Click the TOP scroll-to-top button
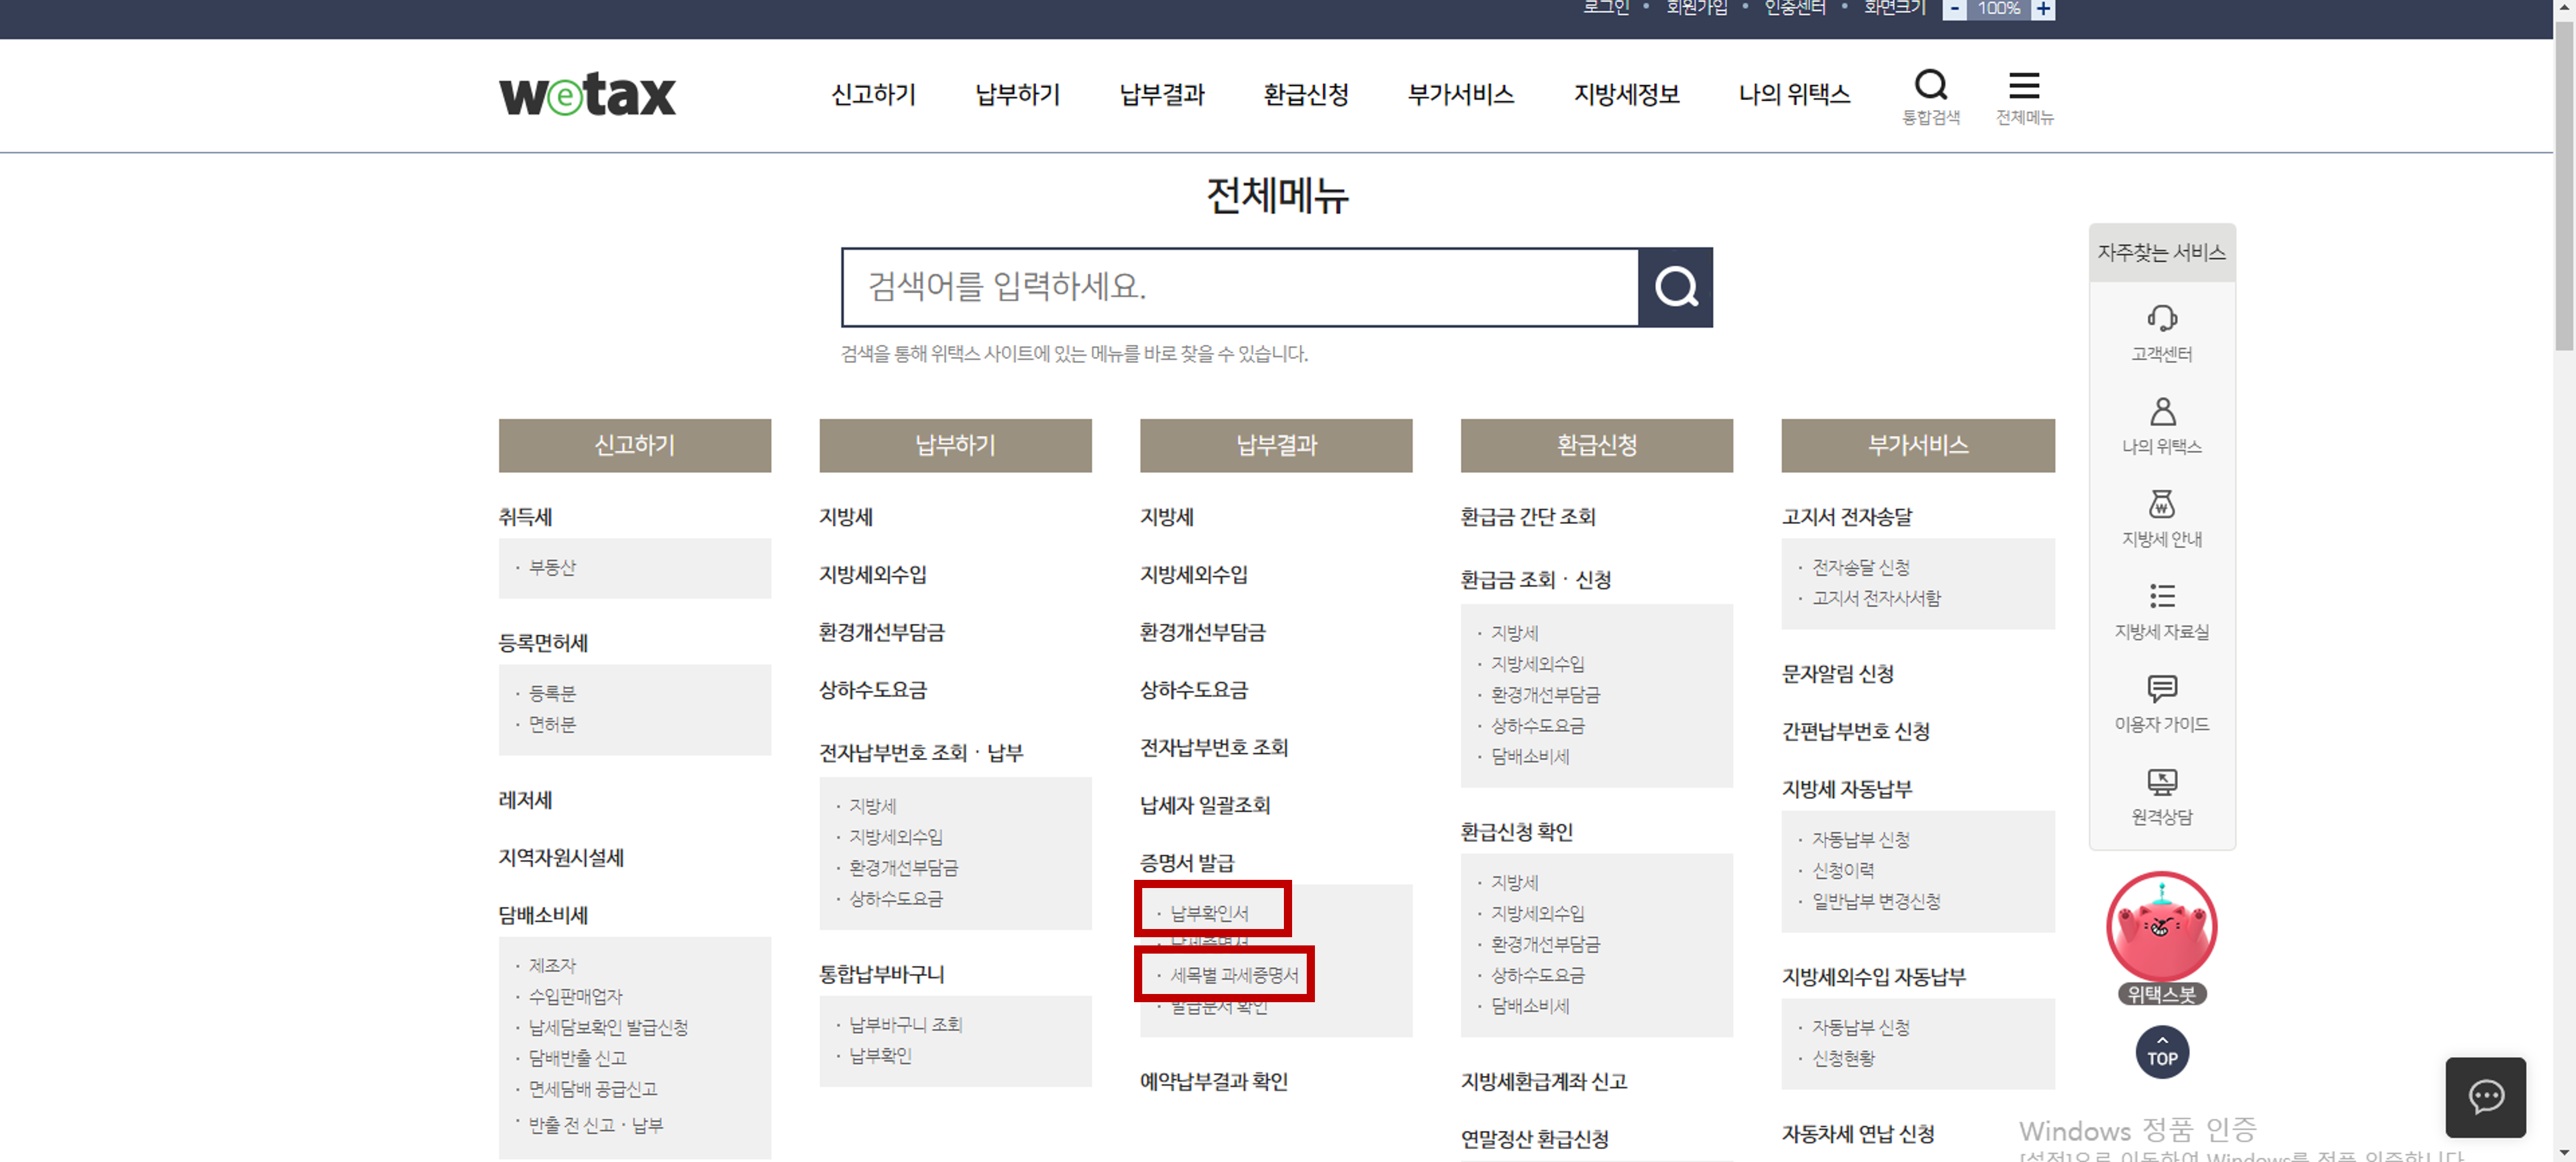This screenshot has height=1162, width=2576. (2161, 1052)
